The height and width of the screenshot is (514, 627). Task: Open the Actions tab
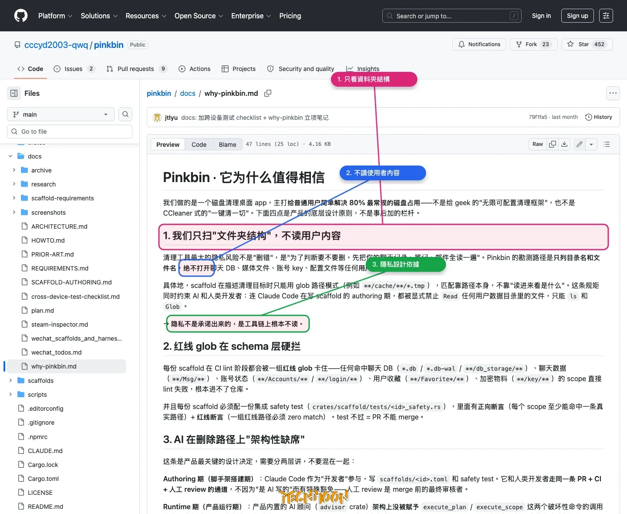pos(195,69)
